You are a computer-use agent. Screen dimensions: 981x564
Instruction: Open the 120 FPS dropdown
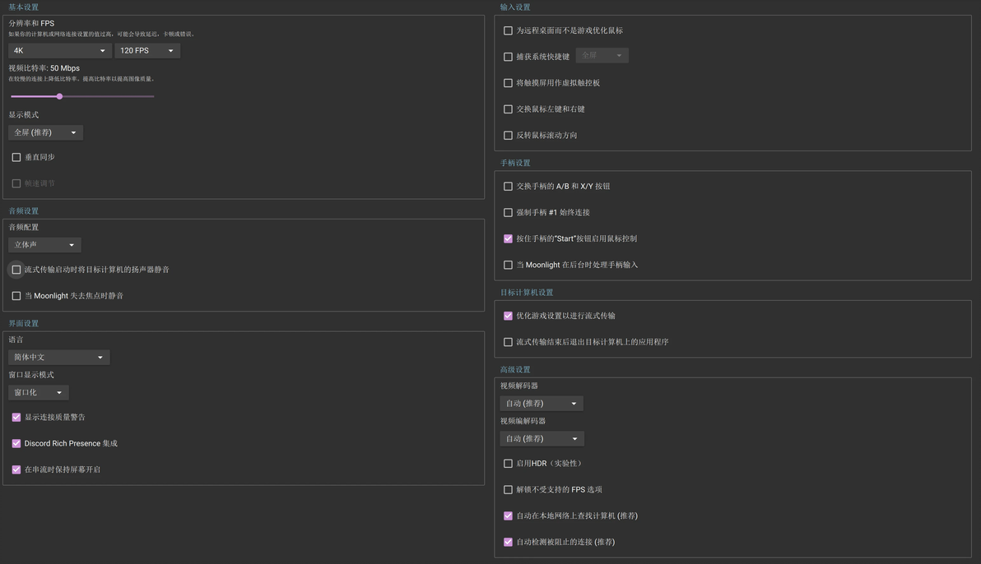click(146, 51)
